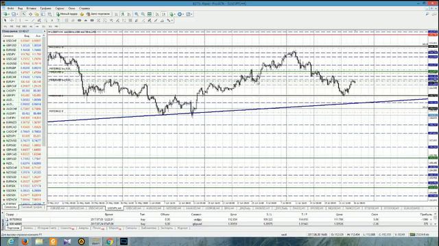Switch chart to candlesticks
The width and height of the screenshot is (439, 246).
pos(123,14)
